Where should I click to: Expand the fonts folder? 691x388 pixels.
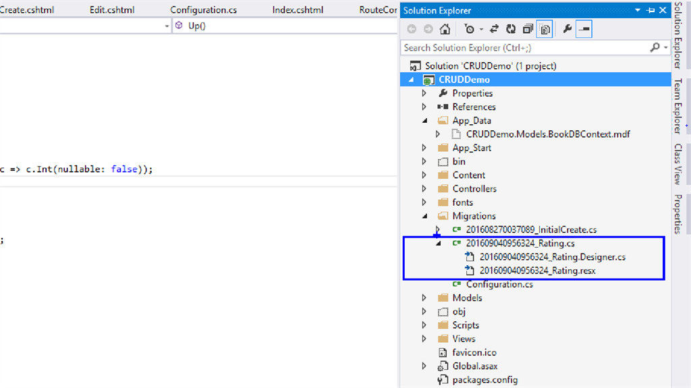[x=424, y=202]
